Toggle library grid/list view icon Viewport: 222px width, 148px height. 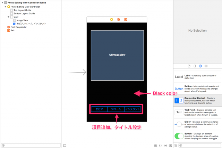[x=176, y=145]
